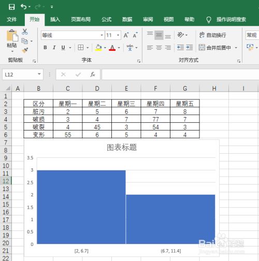This screenshot has width=259, height=261.
Task: Open the 字体 dialog launcher
Action: tap(139, 61)
